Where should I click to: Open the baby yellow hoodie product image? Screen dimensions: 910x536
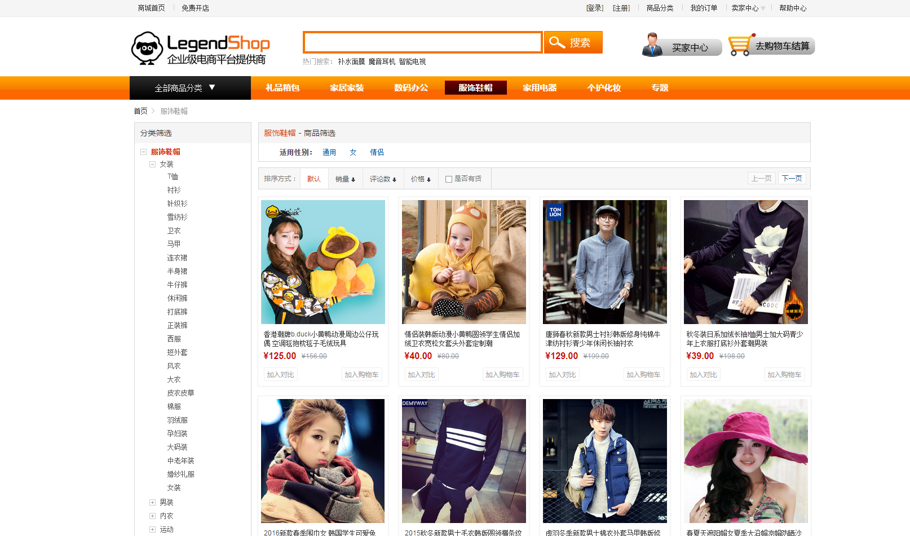(x=463, y=262)
